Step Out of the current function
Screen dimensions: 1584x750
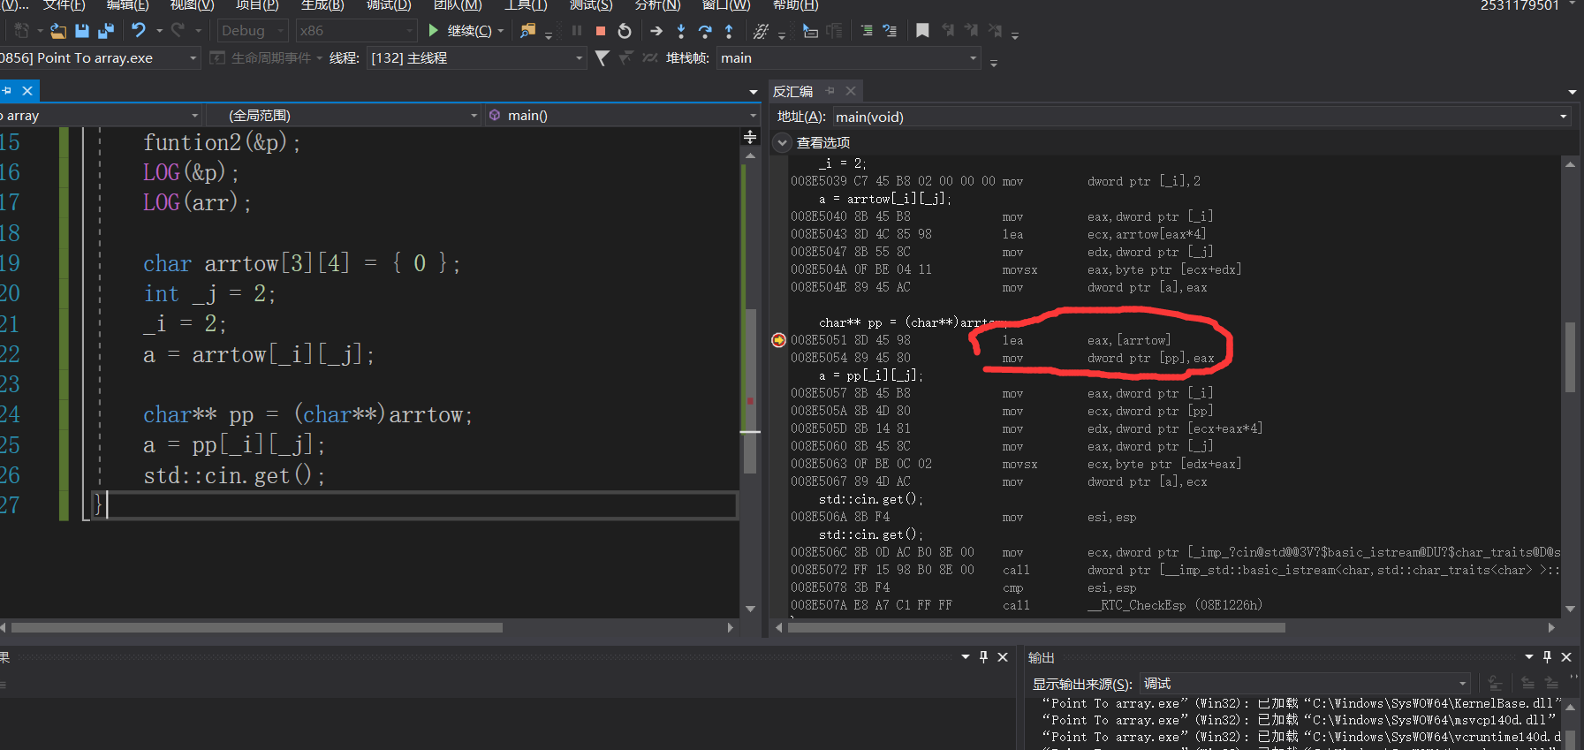click(729, 31)
